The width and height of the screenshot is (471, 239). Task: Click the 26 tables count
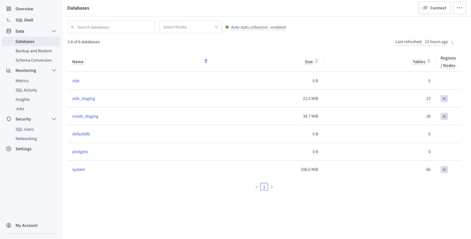tap(428, 116)
